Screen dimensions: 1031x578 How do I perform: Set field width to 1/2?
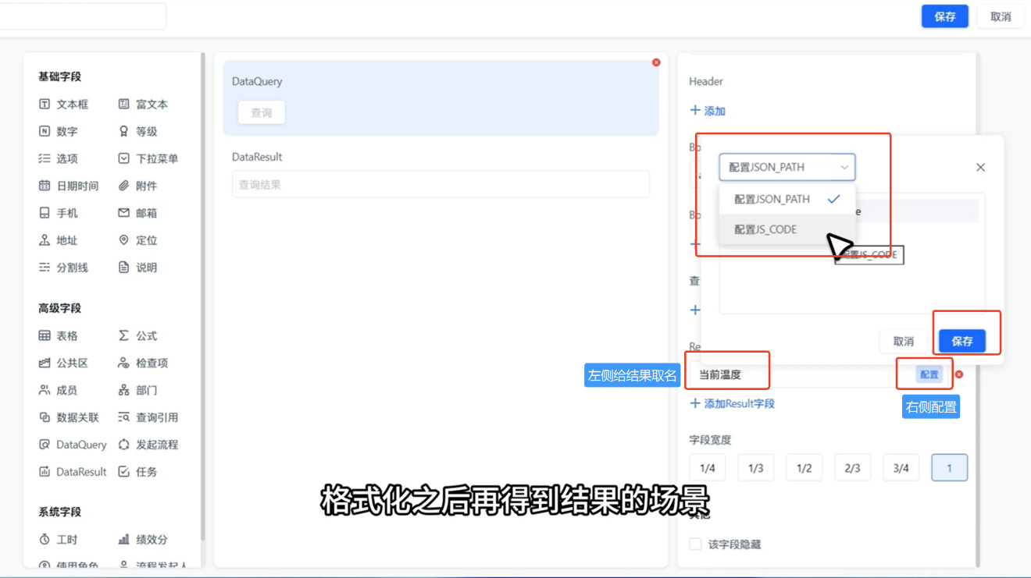coord(804,468)
